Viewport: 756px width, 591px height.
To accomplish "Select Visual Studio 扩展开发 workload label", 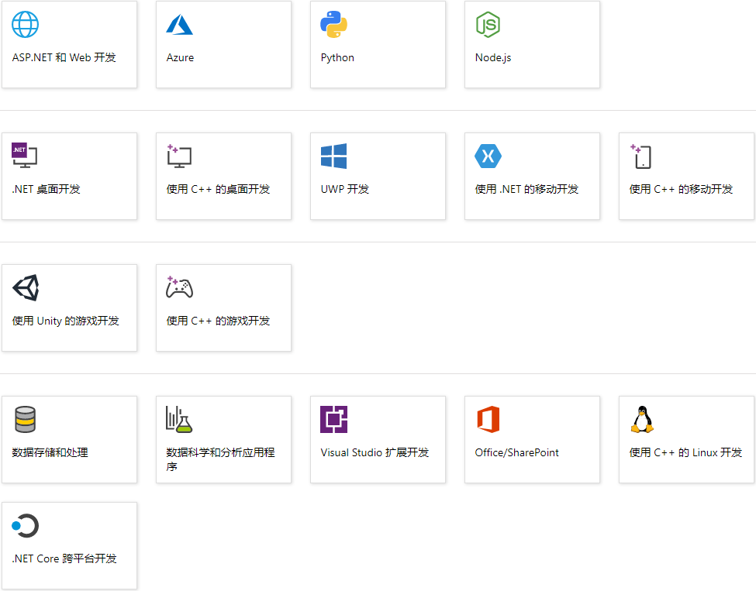I will [x=375, y=452].
